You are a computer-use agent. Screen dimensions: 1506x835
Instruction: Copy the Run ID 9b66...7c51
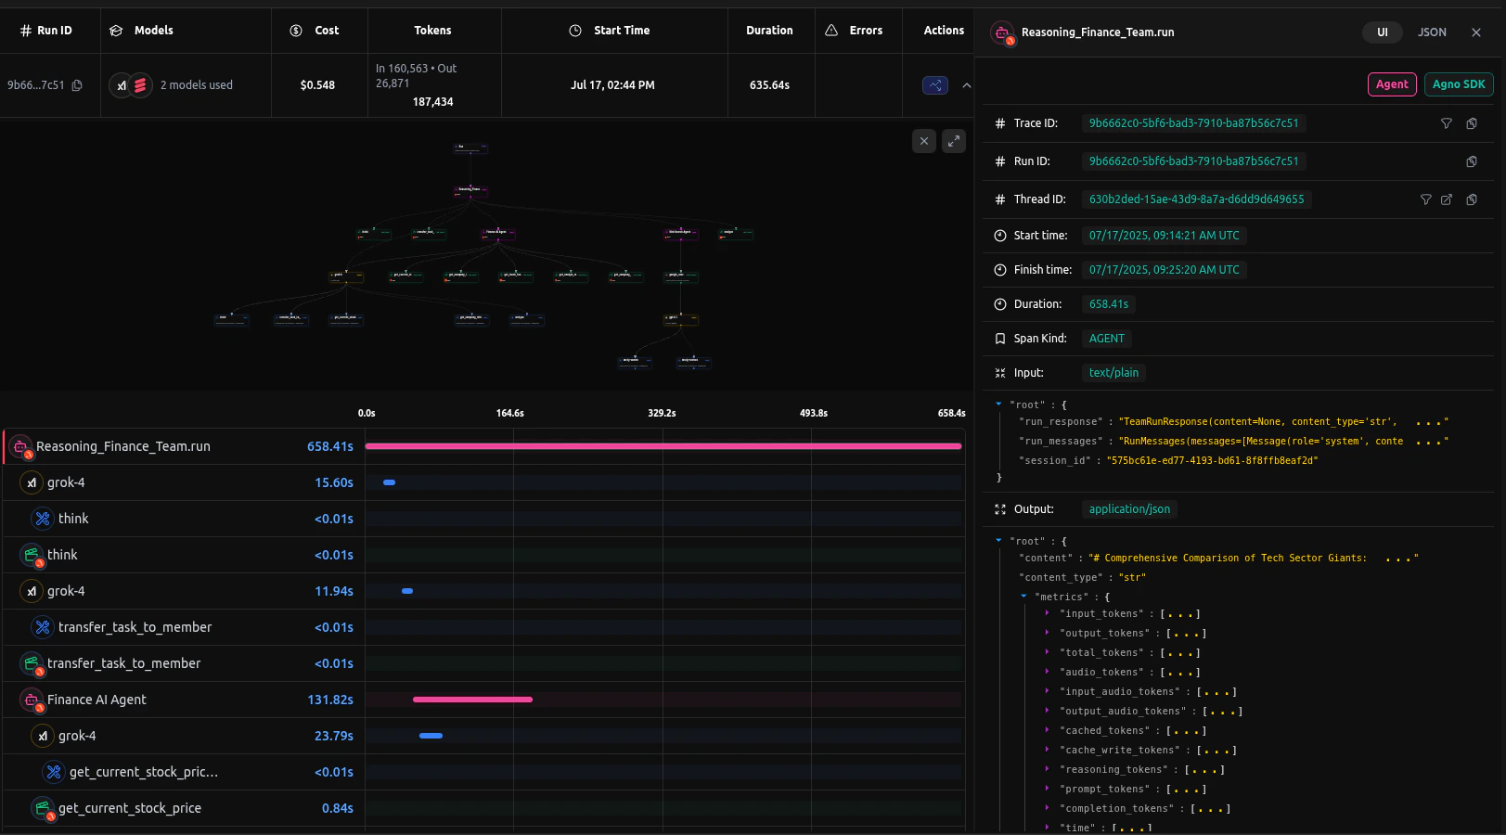coord(77,85)
